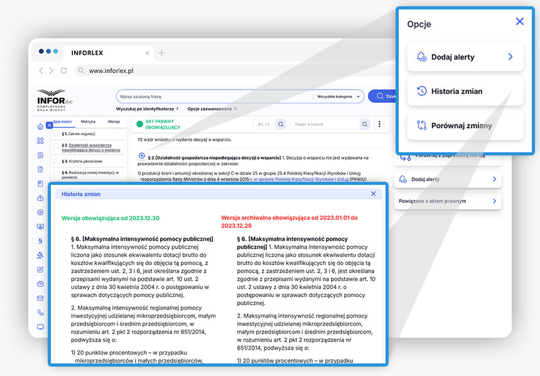Toggle checkbox for § 2. Działalność gospodarcza
The height and width of the screenshot is (376, 540).
click(x=56, y=147)
